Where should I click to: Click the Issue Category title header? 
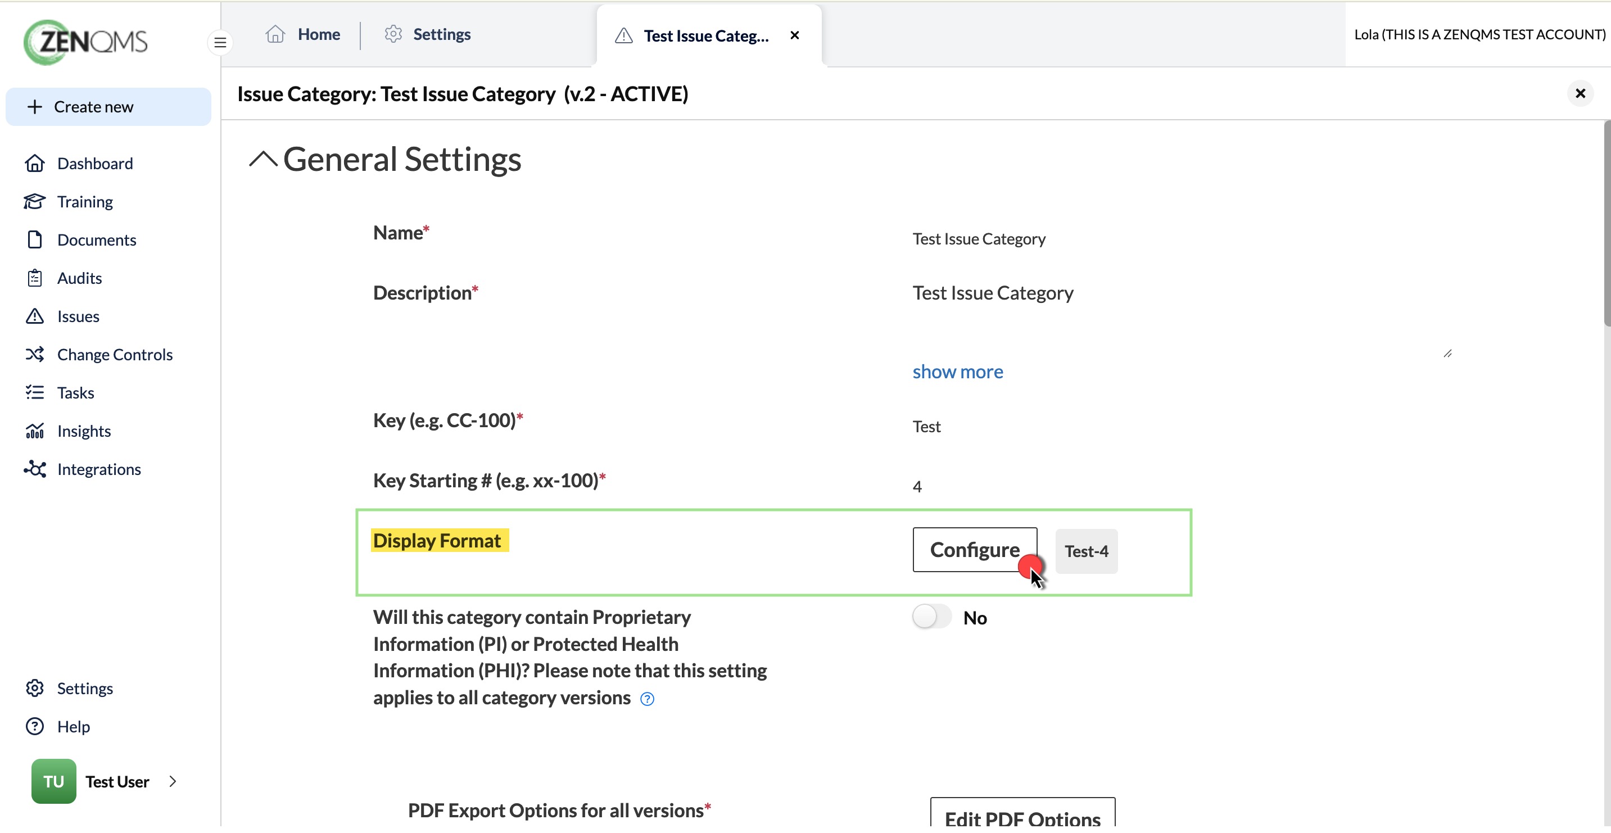click(463, 94)
